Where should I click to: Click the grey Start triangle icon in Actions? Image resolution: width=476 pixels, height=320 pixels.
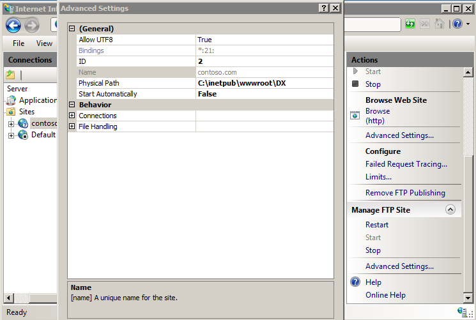click(x=355, y=71)
